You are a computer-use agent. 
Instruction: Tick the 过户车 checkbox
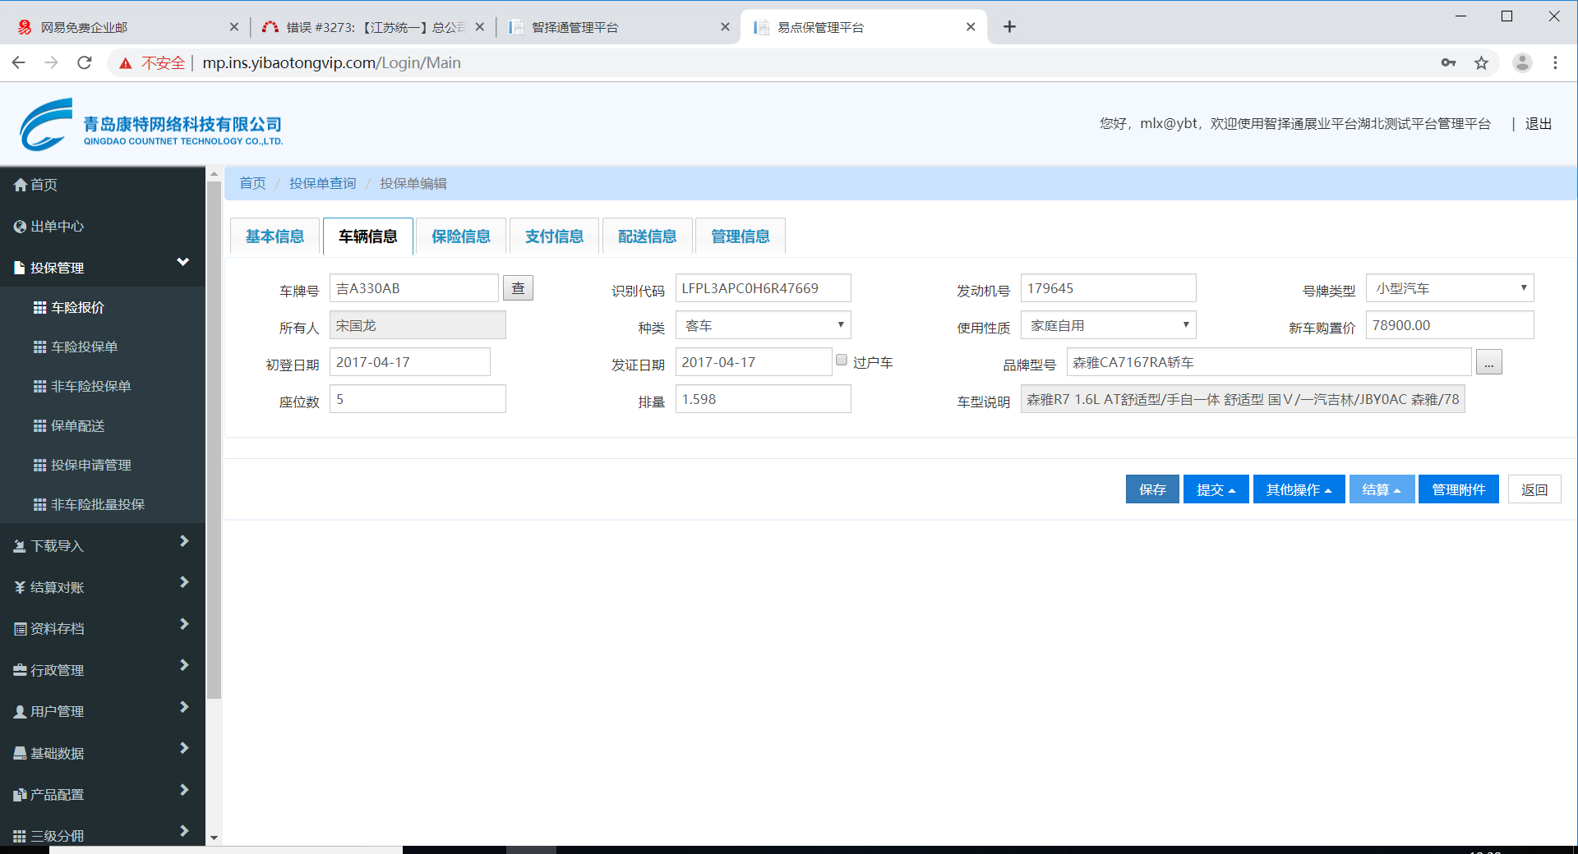click(842, 360)
